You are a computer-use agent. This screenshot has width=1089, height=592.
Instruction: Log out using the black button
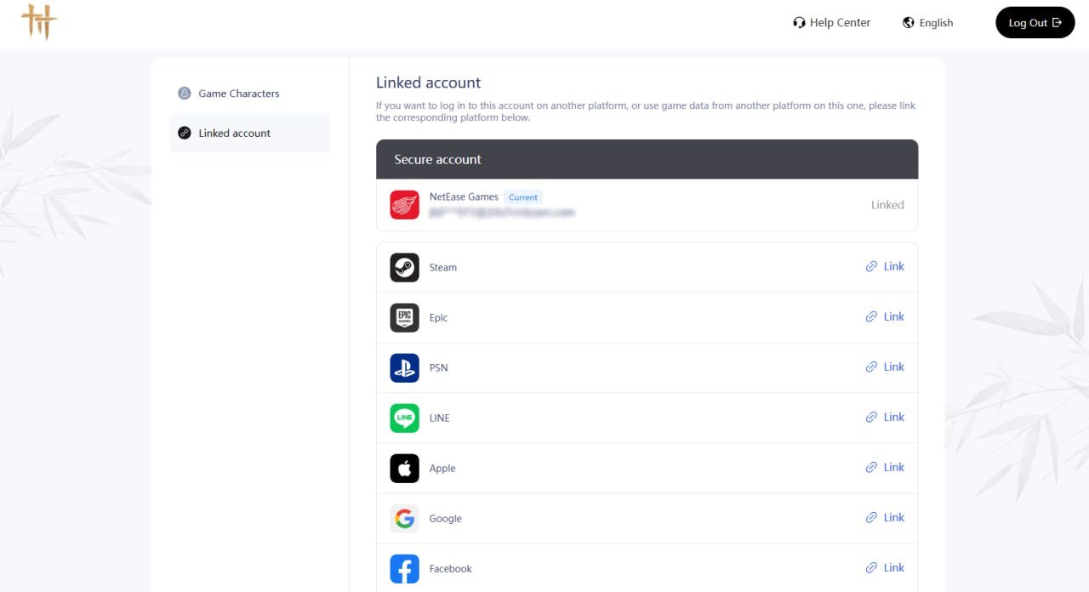tap(1035, 23)
